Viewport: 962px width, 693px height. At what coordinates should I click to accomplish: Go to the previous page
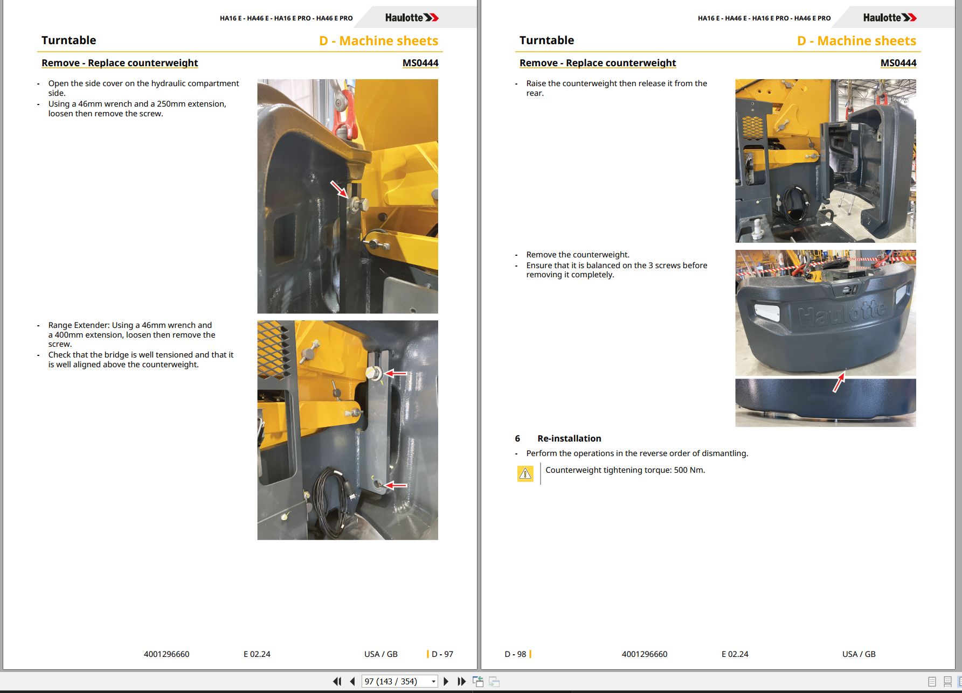pos(352,681)
